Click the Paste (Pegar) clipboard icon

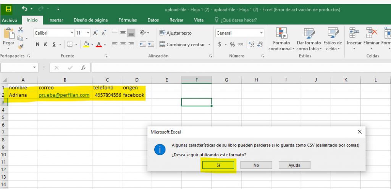coord(8,35)
